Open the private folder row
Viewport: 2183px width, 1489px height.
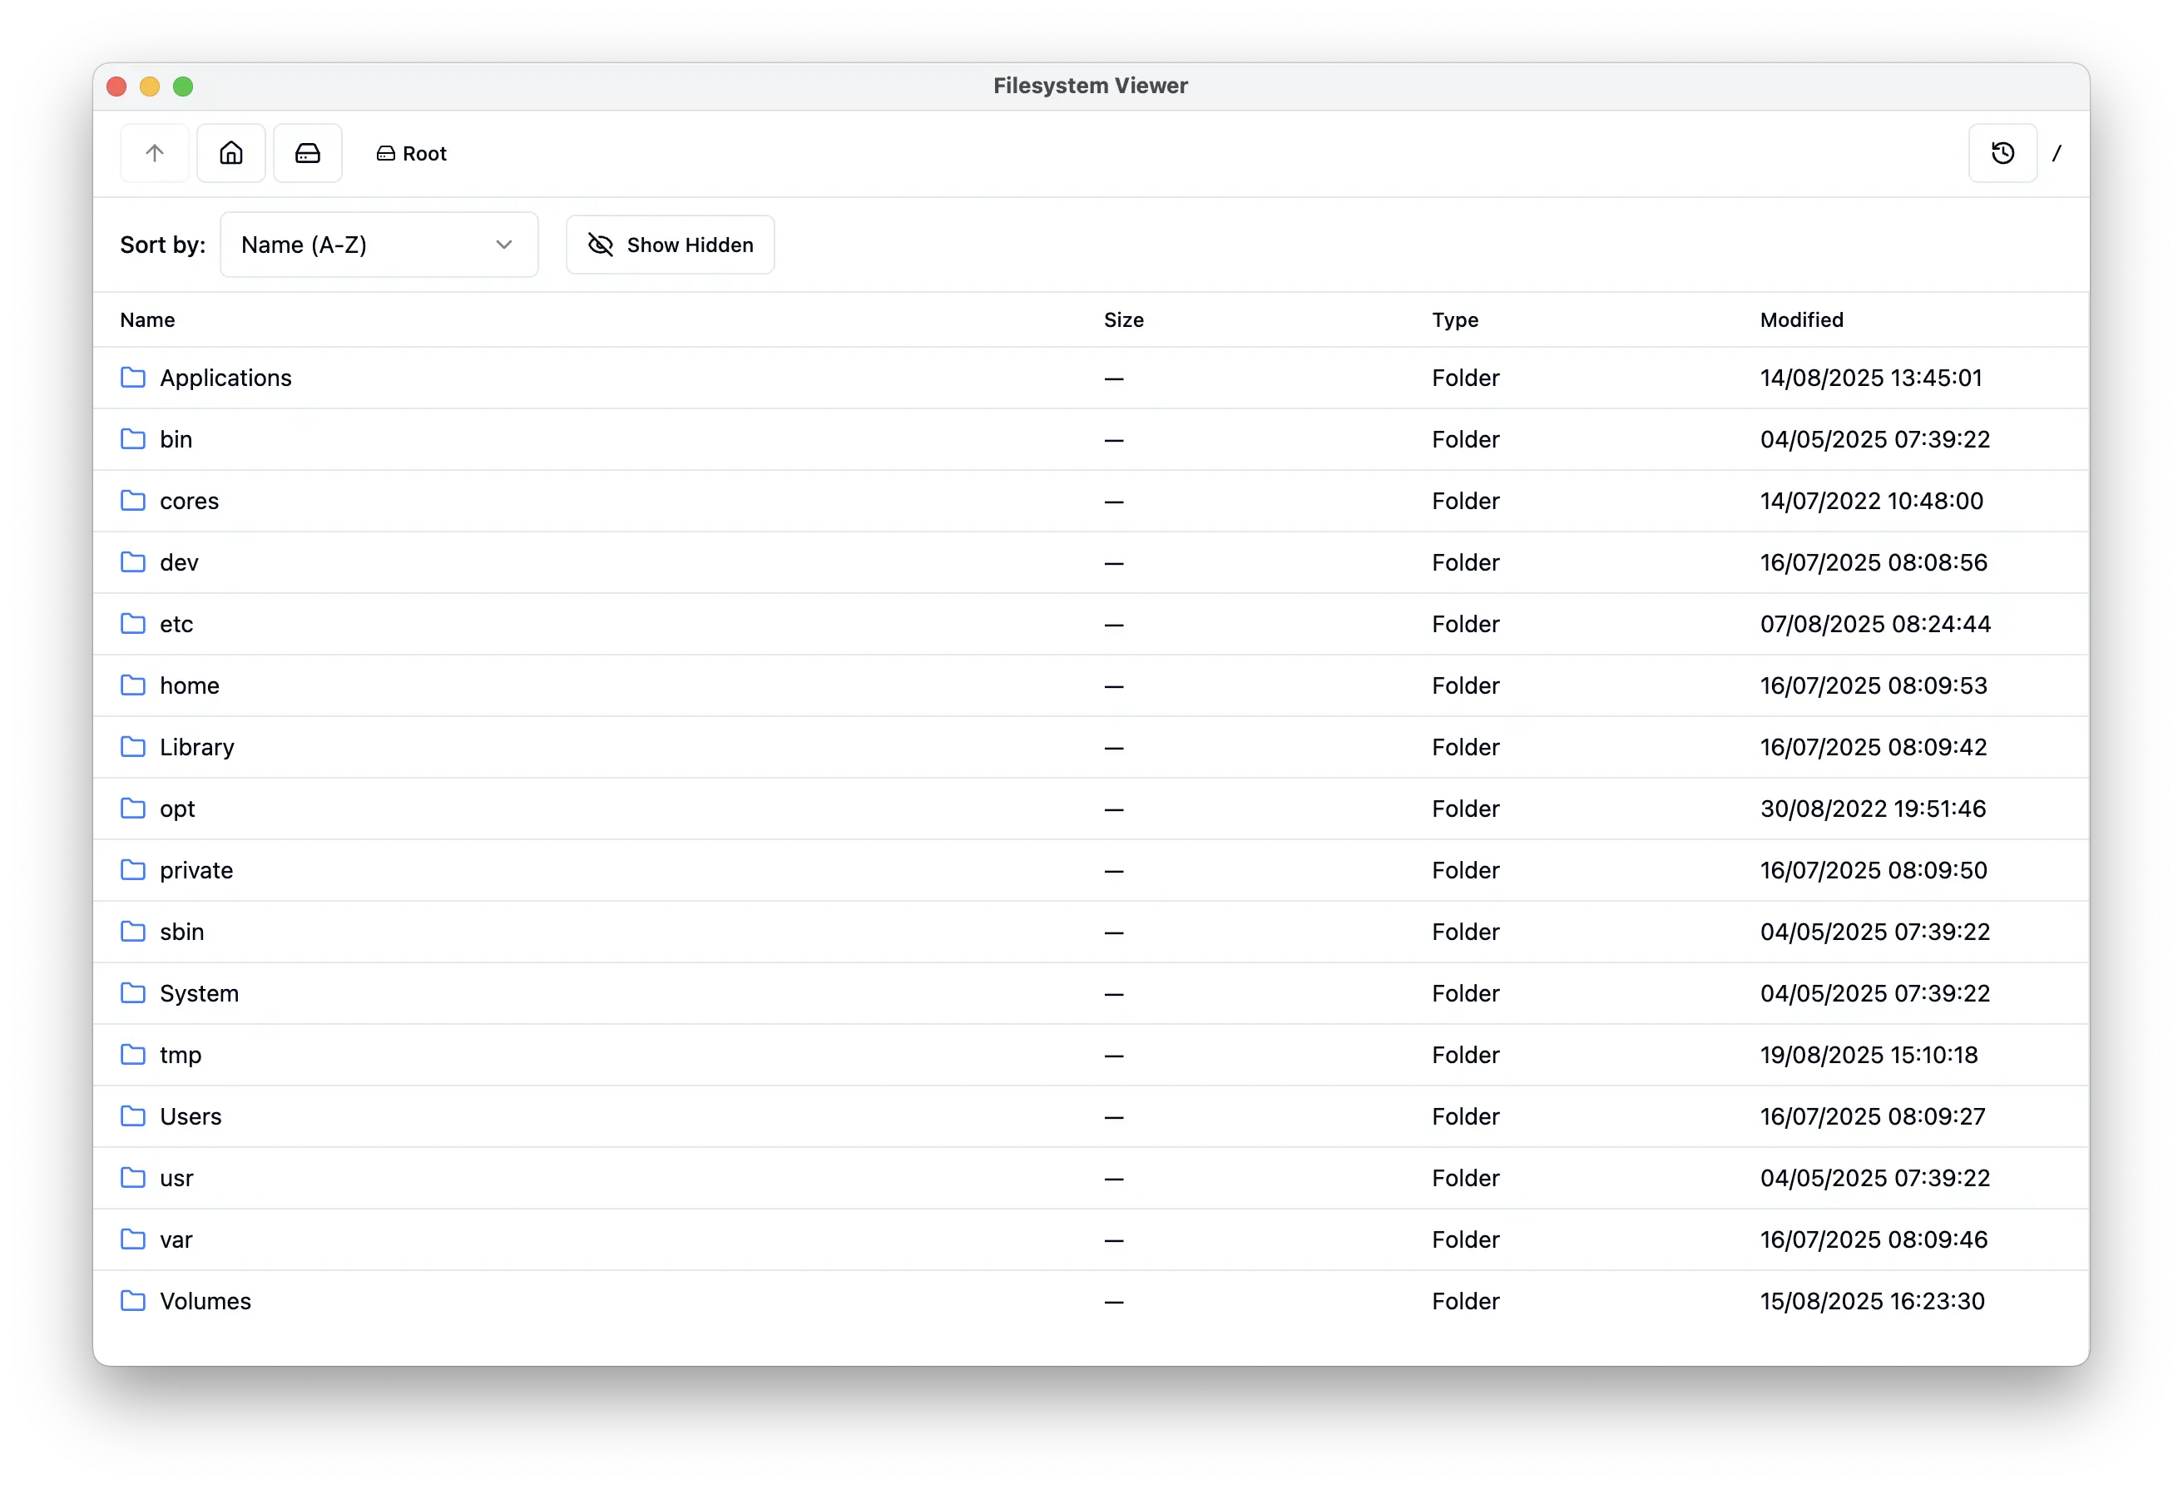click(x=196, y=870)
